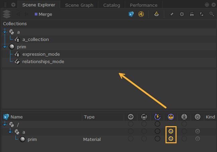This screenshot has width=217, height=152.
Task: Select the relationships_mode collection
Action: tap(43, 61)
